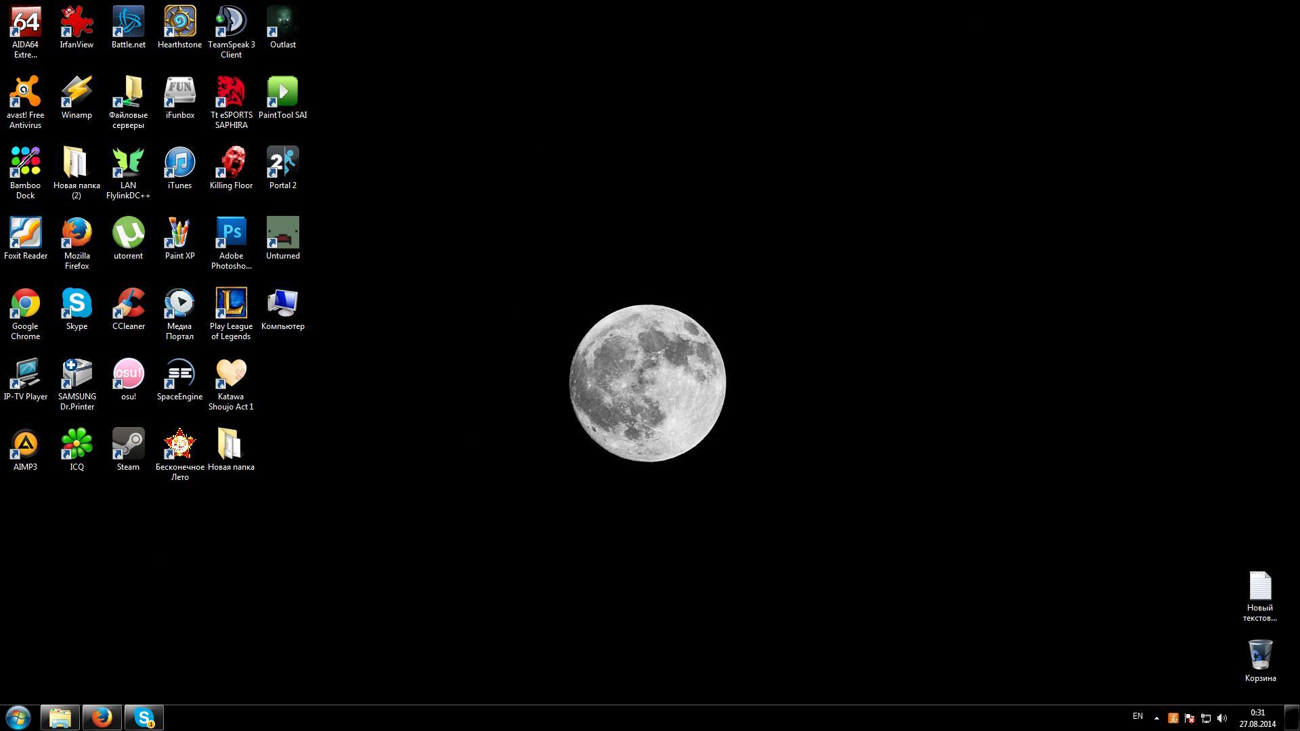Viewport: 1300px width, 731px height.
Task: Select the TeamSpeak 3 Client shortcut
Action: (231, 22)
